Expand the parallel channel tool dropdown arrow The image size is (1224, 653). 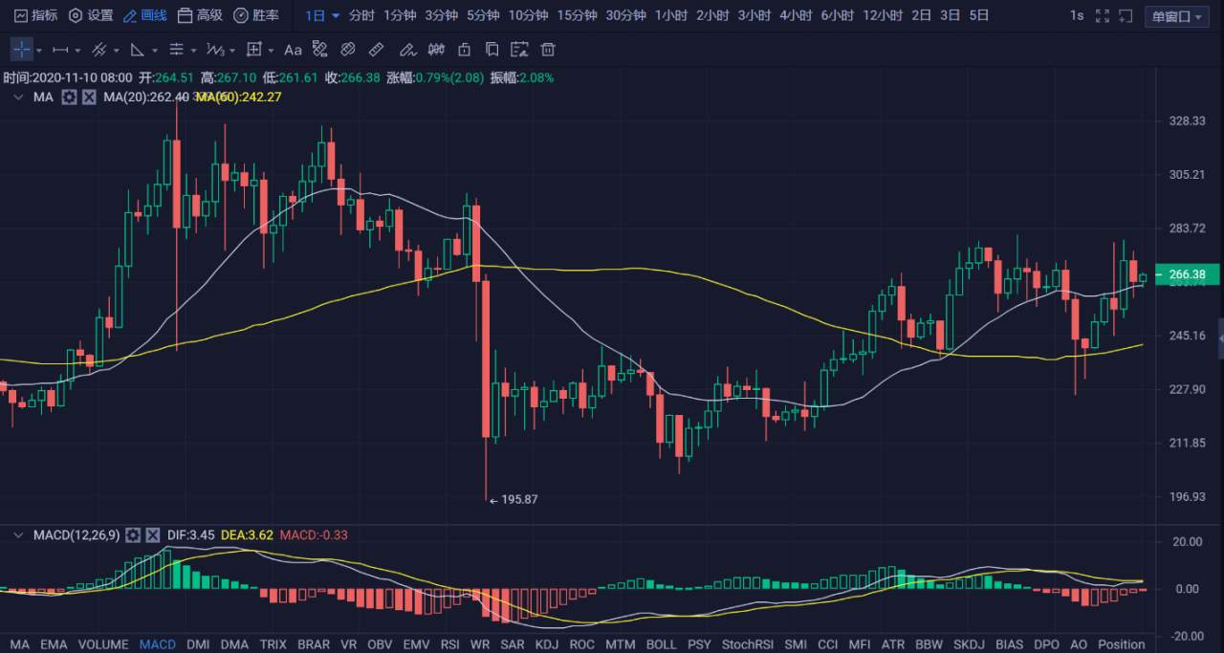tap(117, 51)
